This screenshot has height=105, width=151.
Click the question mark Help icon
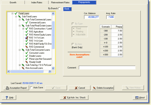coord(7,97)
